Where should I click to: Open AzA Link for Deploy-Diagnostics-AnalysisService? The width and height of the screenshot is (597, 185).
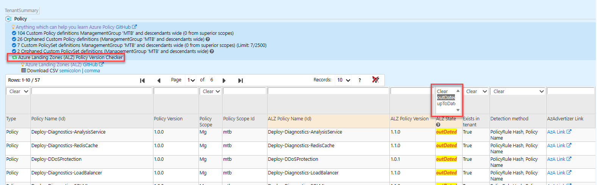[x=559, y=132]
